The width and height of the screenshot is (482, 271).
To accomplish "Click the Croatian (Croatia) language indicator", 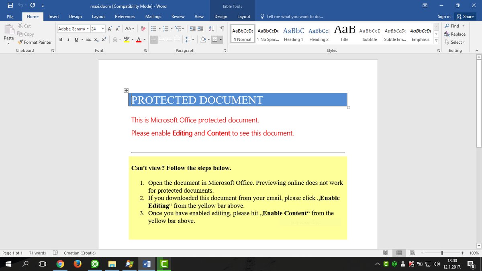I will [x=80, y=253].
